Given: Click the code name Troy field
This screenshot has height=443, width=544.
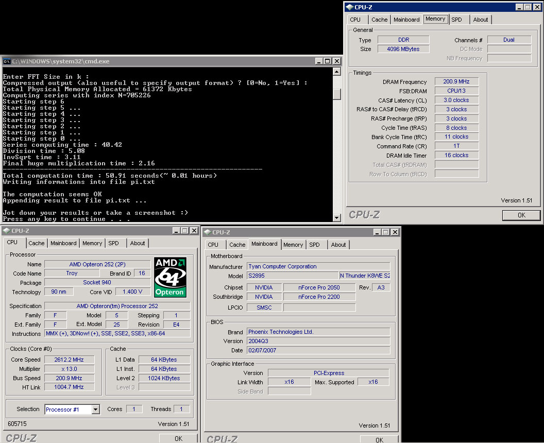Looking at the screenshot, I should click(x=72, y=274).
